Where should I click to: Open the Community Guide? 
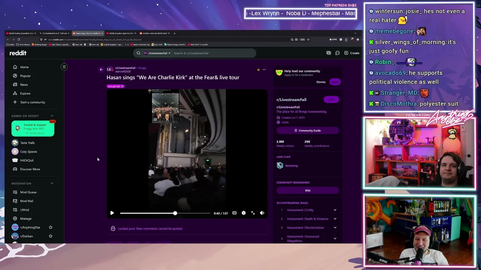coord(308,130)
